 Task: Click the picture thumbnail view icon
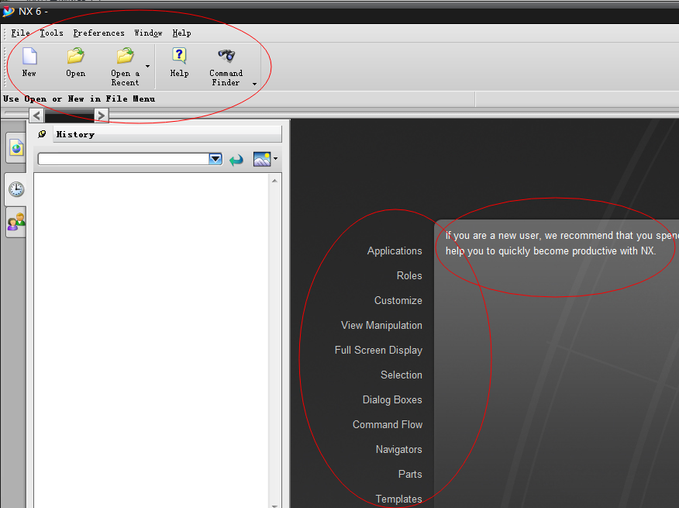pyautogui.click(x=262, y=159)
